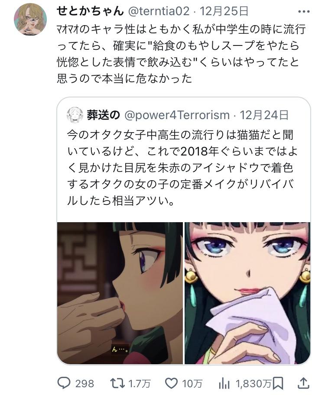The height and width of the screenshot is (395, 325).
Task: Open the @power4Terrorism handle in quote
Action: tap(177, 115)
